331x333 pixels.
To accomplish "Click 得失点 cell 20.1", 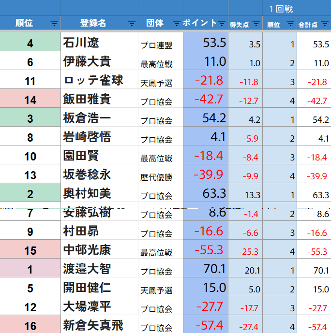I will (245, 268).
